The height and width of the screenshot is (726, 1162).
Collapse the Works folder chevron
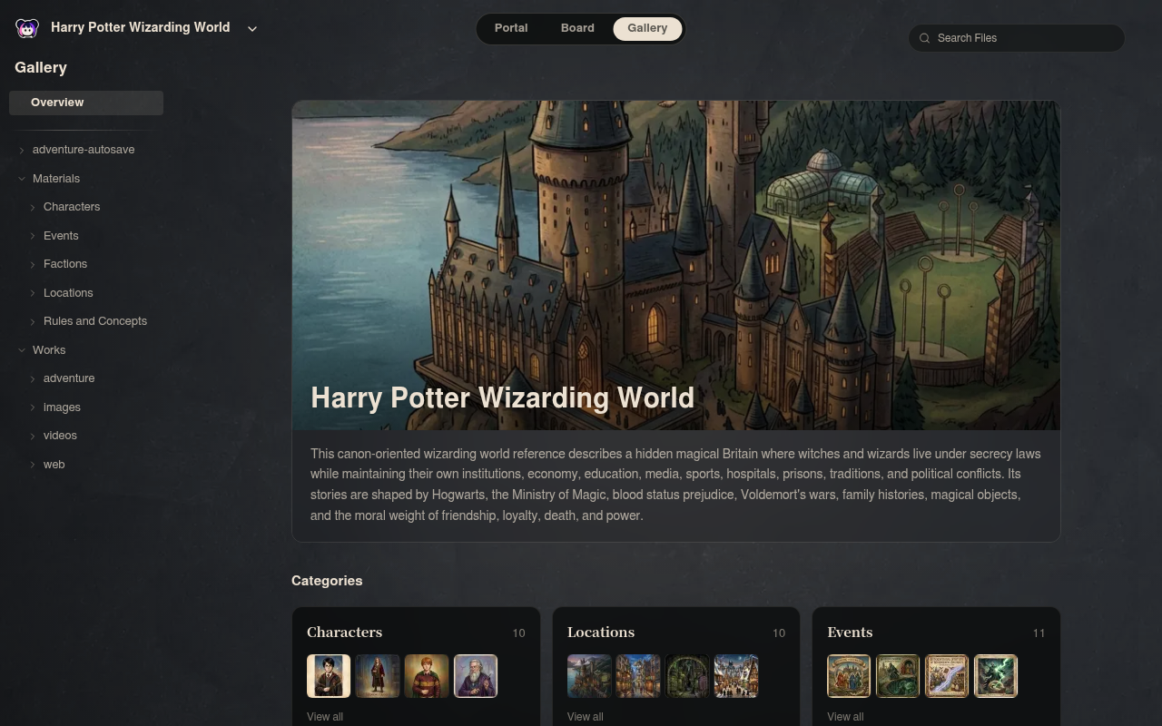(x=22, y=350)
